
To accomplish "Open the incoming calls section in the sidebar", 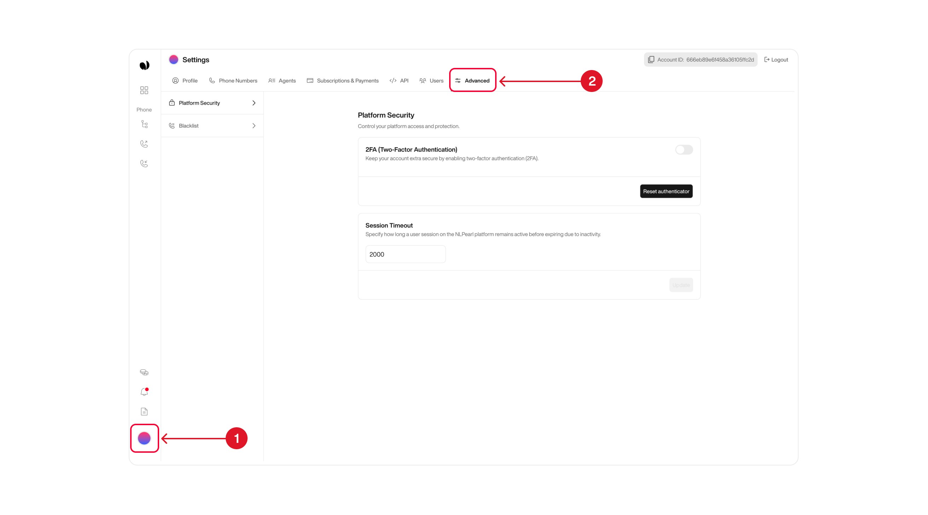I will point(144,164).
